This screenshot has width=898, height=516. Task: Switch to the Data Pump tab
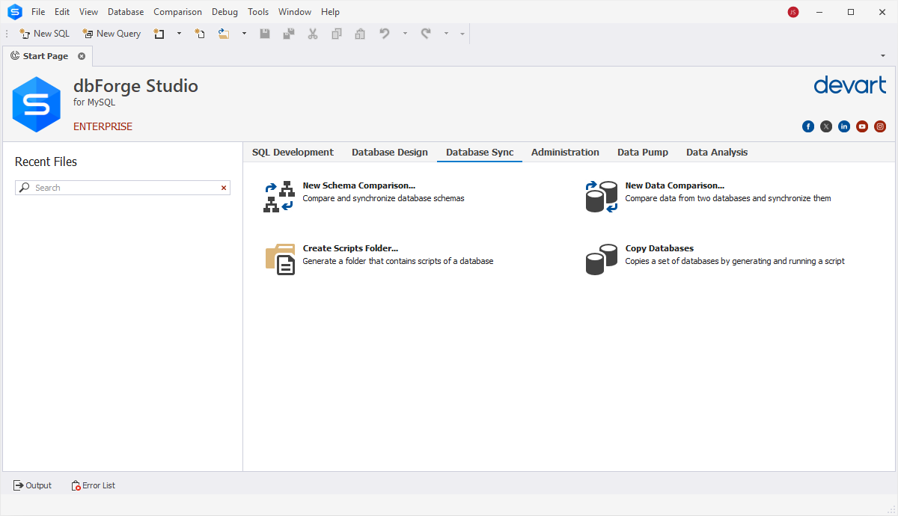click(x=643, y=152)
